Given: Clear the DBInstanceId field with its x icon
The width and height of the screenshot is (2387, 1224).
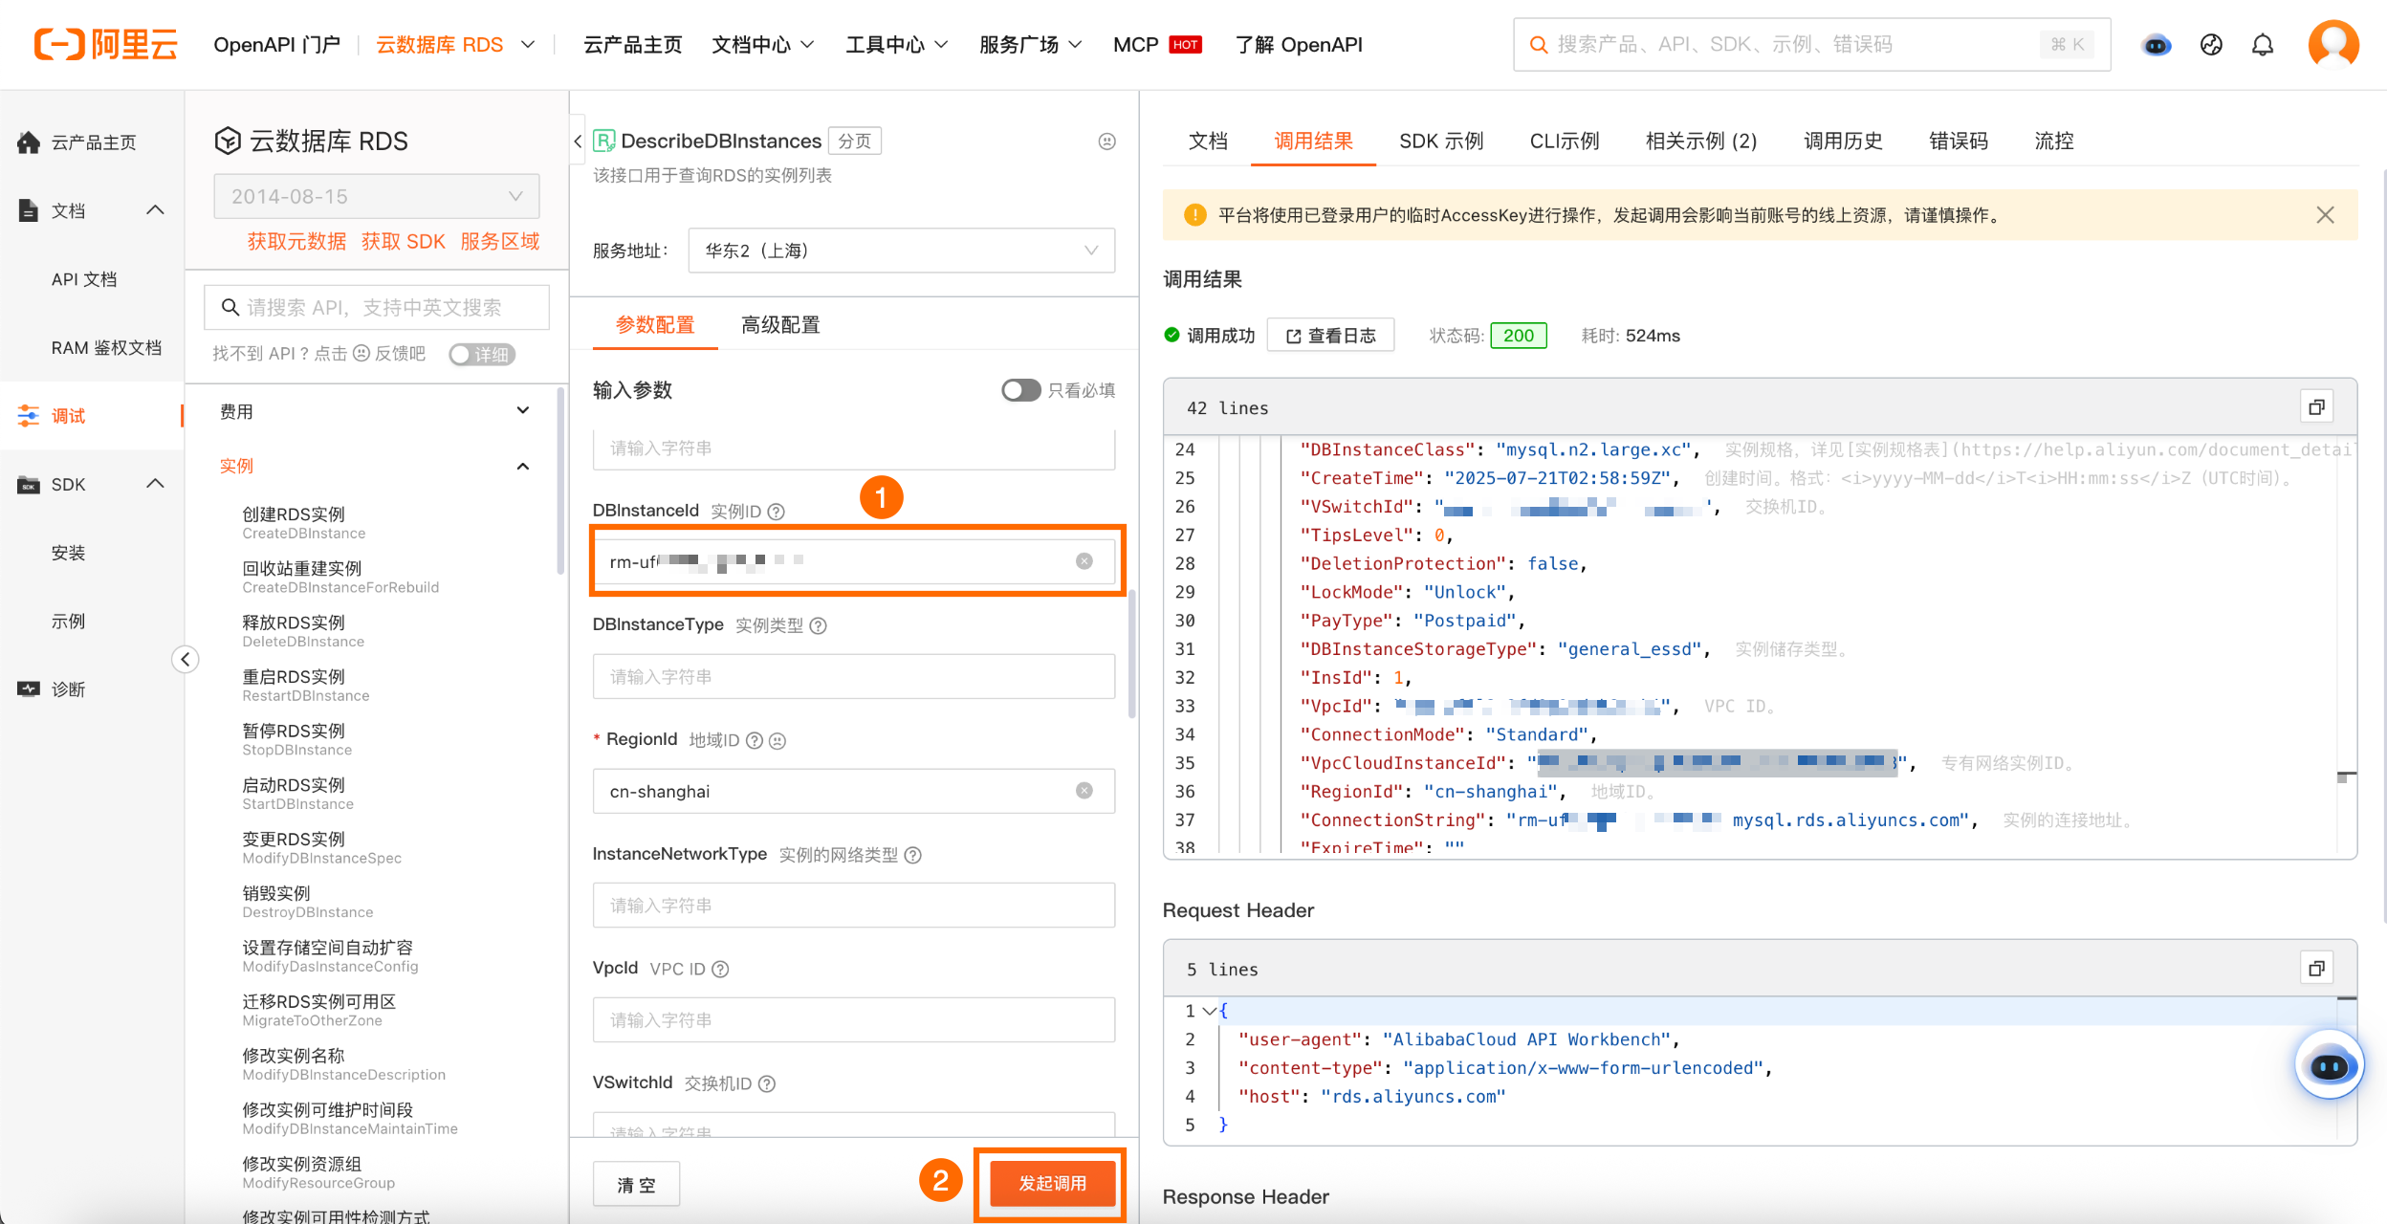Looking at the screenshot, I should pyautogui.click(x=1084, y=561).
